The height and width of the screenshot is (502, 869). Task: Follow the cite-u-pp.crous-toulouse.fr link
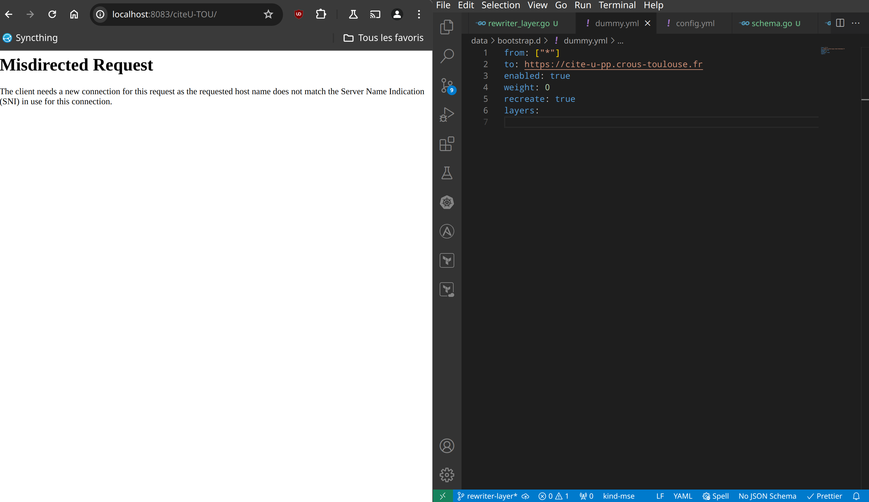click(x=613, y=64)
